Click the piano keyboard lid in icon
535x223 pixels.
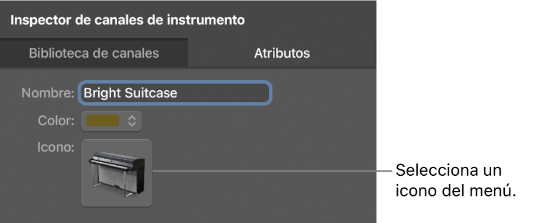[x=118, y=158]
